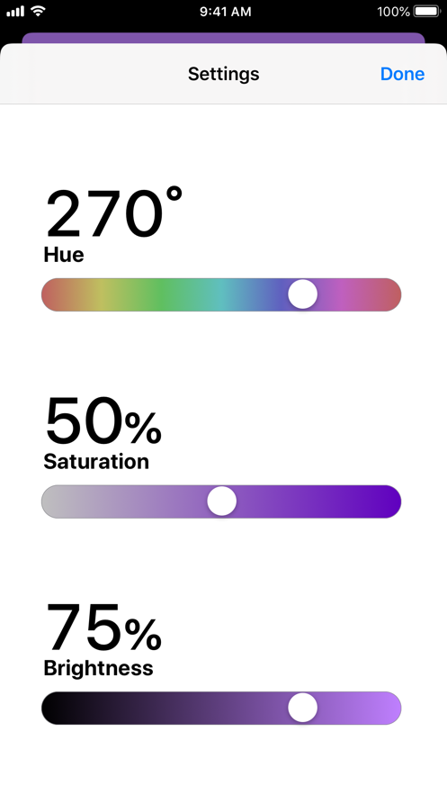This screenshot has width=447, height=795.
Task: Click the Hue slider thumb
Action: pyautogui.click(x=303, y=294)
